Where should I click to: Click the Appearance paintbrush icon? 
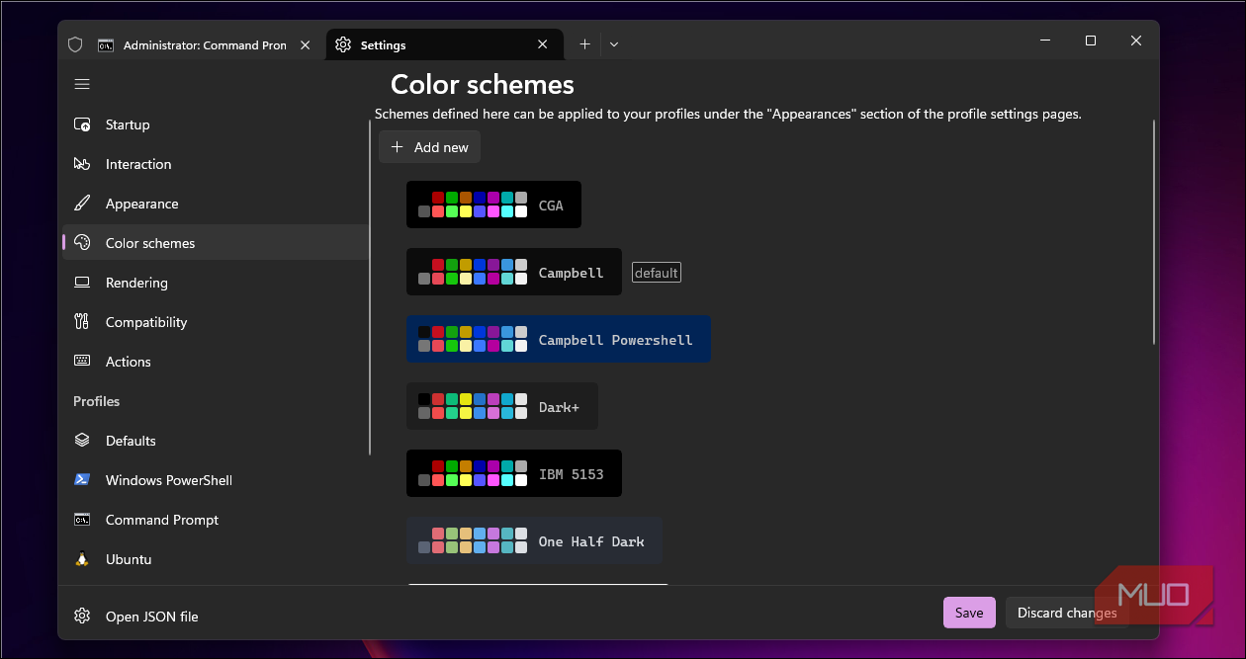82,204
